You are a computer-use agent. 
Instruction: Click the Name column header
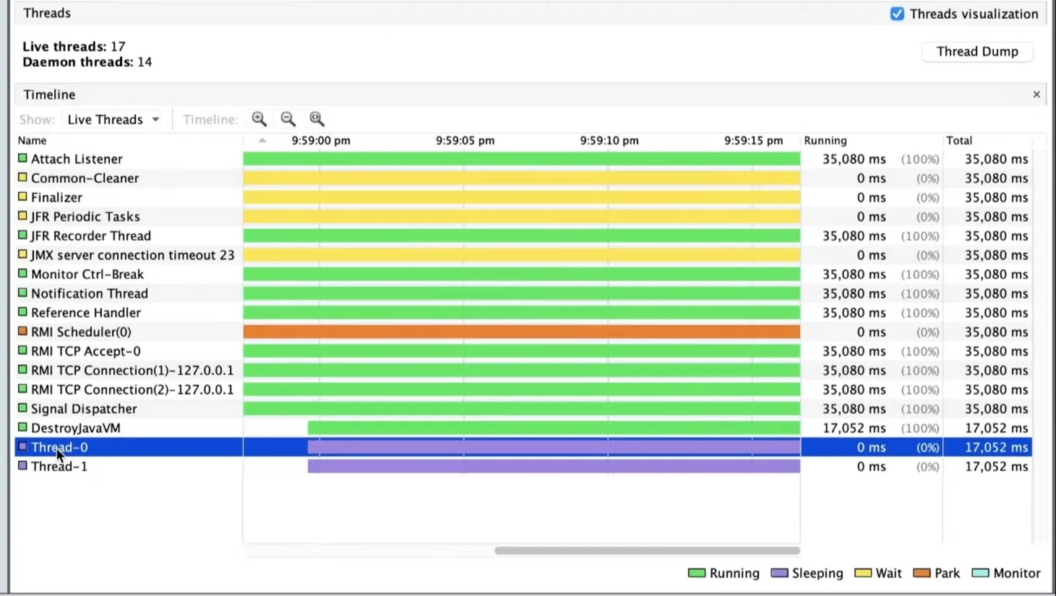(32, 140)
